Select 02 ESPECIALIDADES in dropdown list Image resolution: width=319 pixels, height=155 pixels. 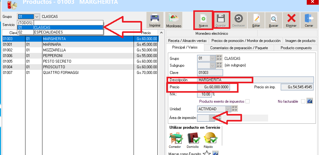click(x=60, y=32)
